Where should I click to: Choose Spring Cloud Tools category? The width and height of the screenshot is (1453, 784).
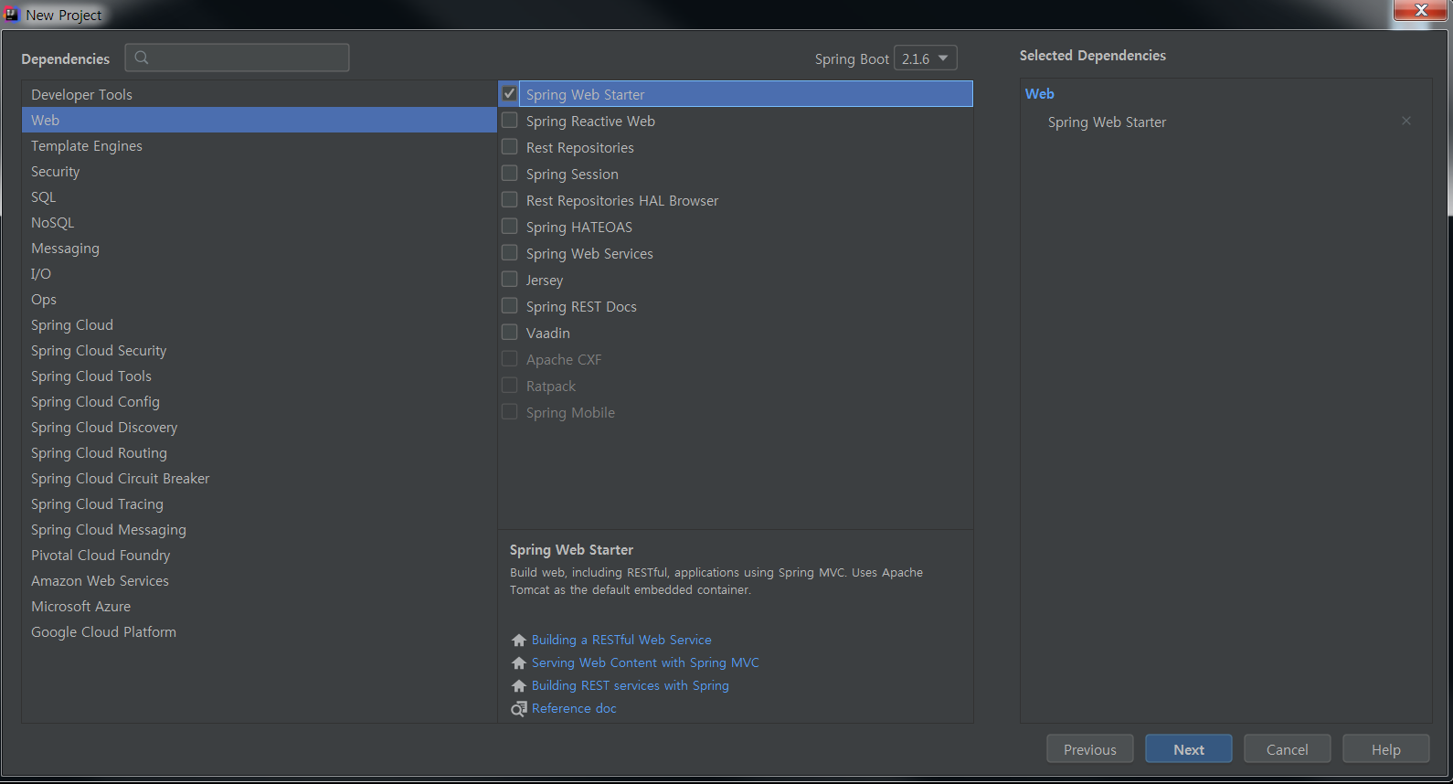coord(260,376)
